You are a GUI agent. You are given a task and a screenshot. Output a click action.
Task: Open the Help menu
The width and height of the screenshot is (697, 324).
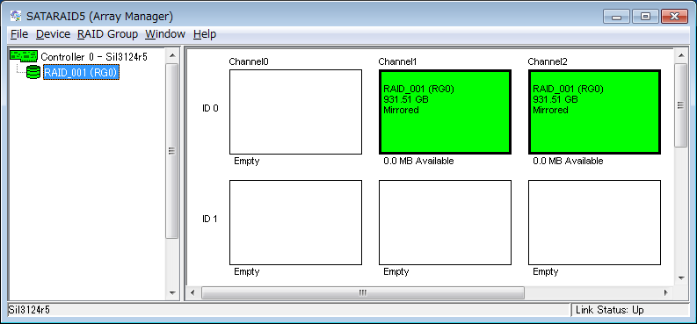point(205,34)
